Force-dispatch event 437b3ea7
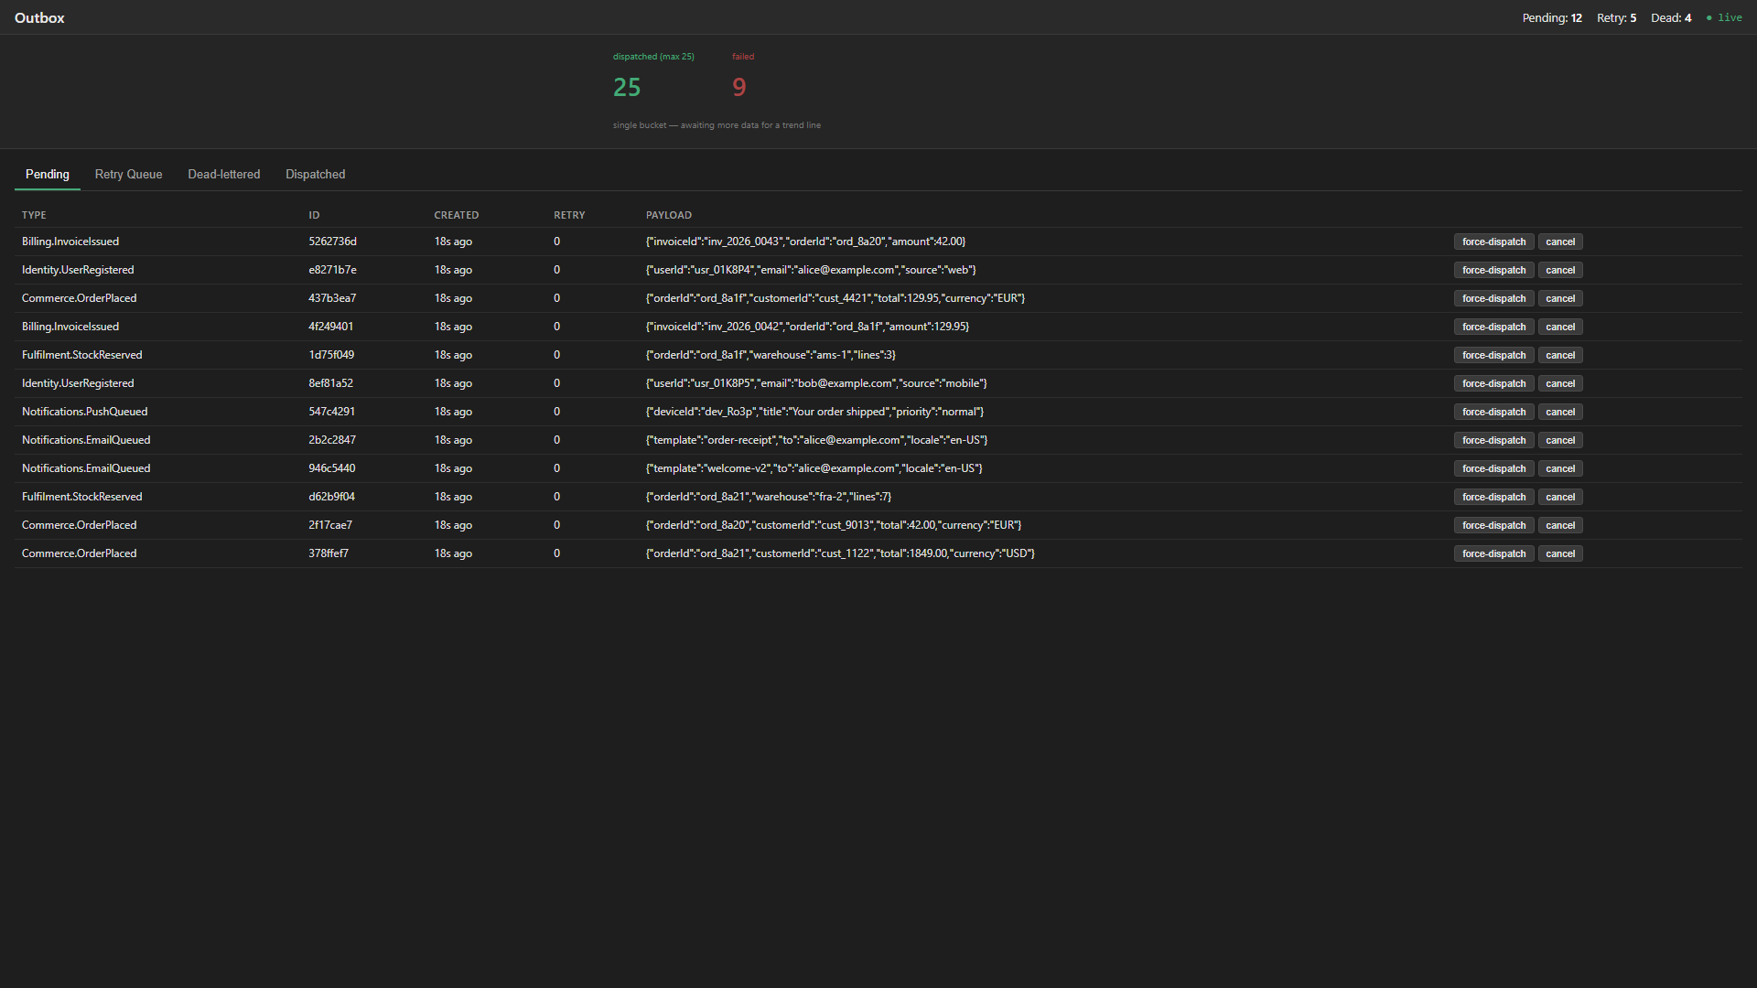The height and width of the screenshot is (988, 1757). pos(1493,298)
